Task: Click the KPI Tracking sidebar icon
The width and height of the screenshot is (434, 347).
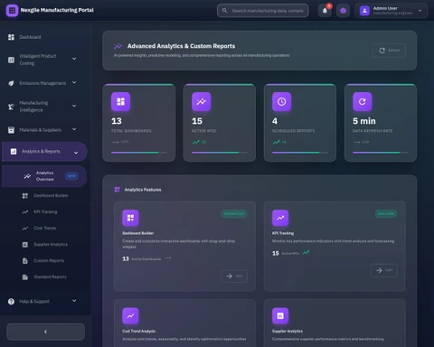Action: 25,212
